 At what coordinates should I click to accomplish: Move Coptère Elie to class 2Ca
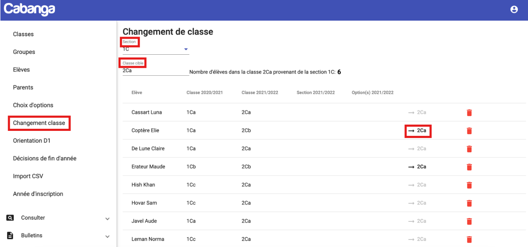click(x=418, y=131)
